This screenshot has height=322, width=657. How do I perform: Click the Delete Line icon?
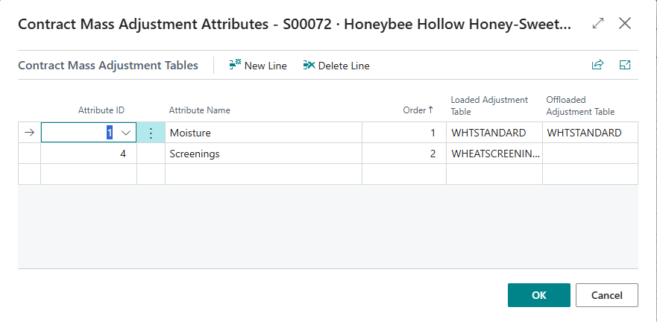coord(309,66)
